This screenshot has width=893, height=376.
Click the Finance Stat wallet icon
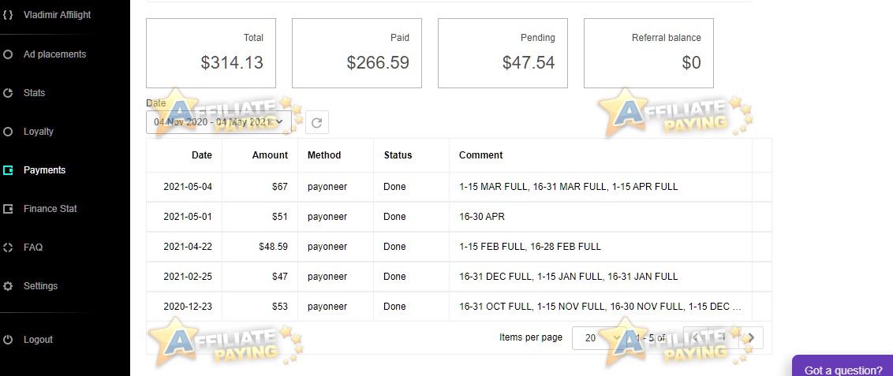coord(7,209)
